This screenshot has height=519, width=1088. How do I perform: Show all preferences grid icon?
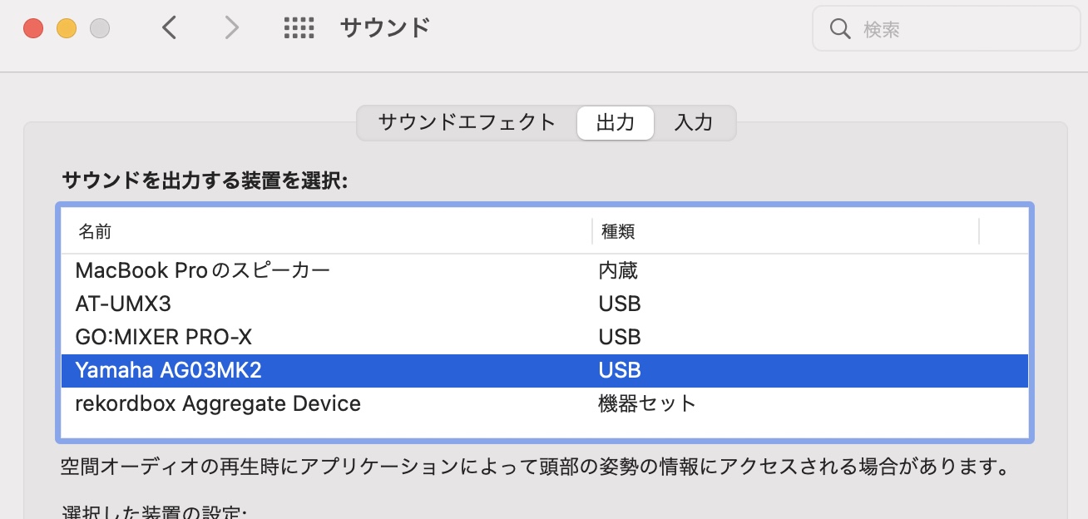point(299,28)
